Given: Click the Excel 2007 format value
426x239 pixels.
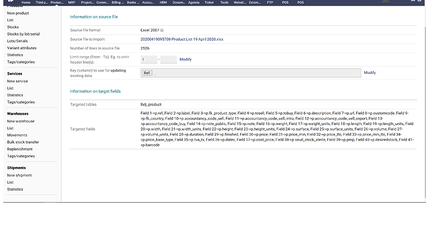Looking at the screenshot, I should coord(149,30).
